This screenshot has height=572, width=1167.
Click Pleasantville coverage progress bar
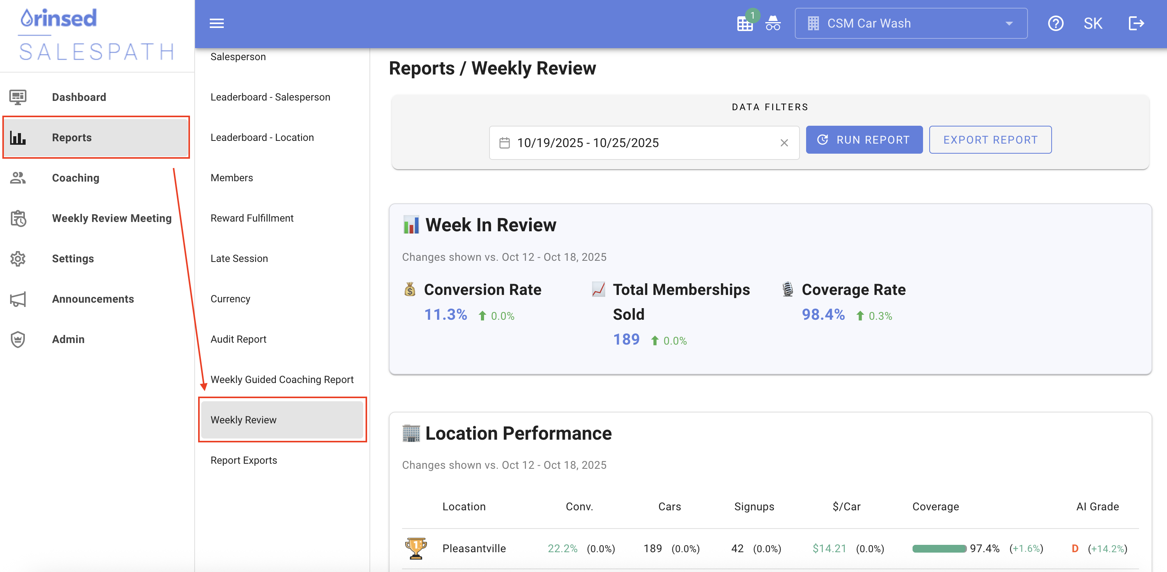pyautogui.click(x=939, y=548)
